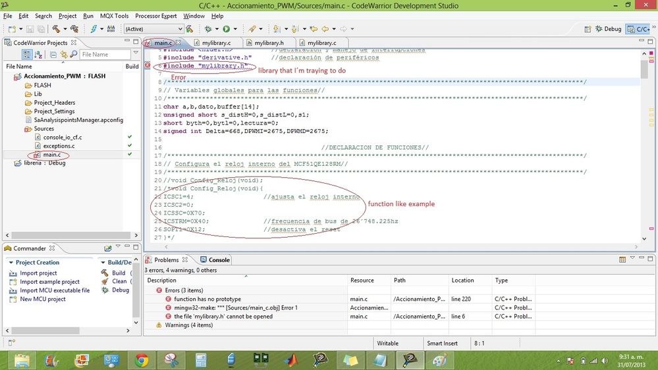The image size is (658, 370).
Task: Click the New project wizard toolbar icon
Action: tap(12, 29)
